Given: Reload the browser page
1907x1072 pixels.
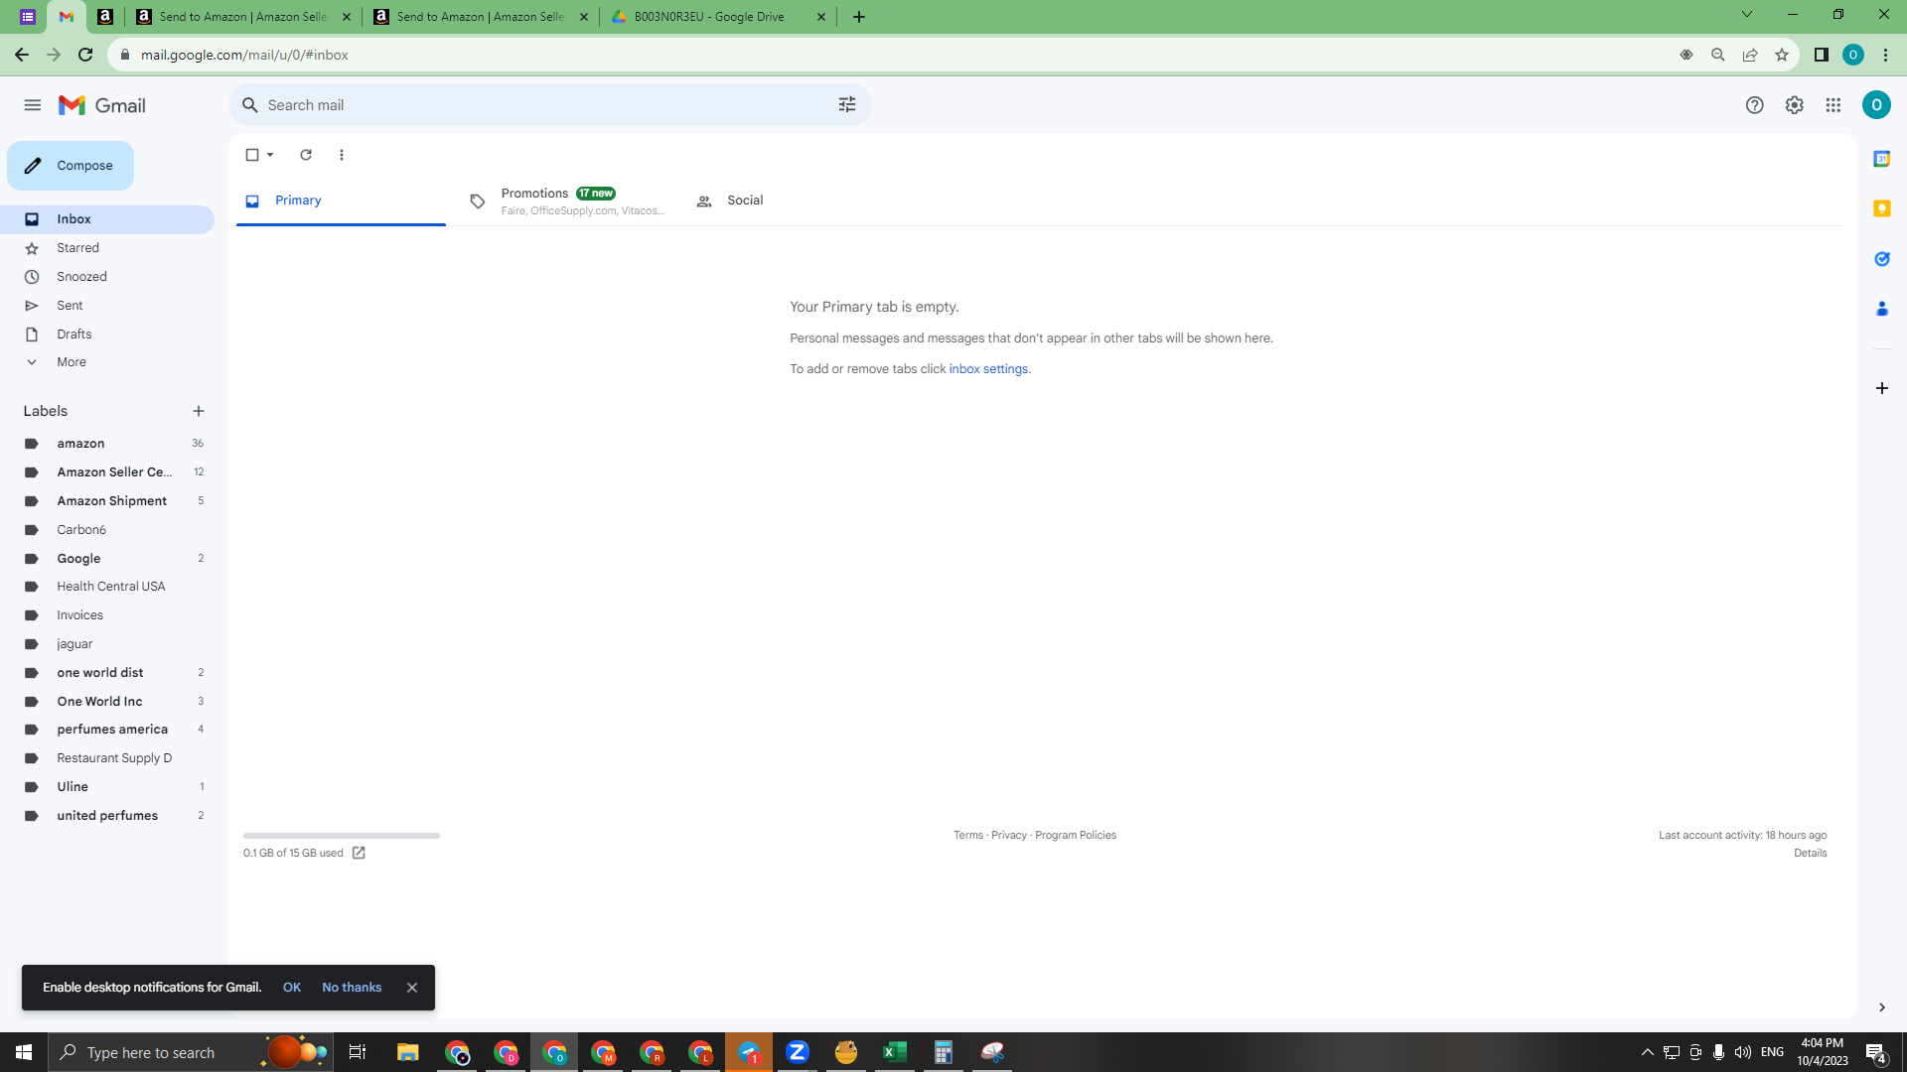Looking at the screenshot, I should coord(85,55).
